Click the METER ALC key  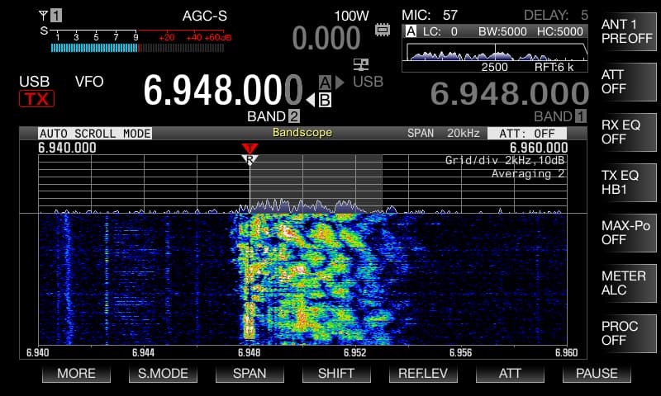point(628,283)
